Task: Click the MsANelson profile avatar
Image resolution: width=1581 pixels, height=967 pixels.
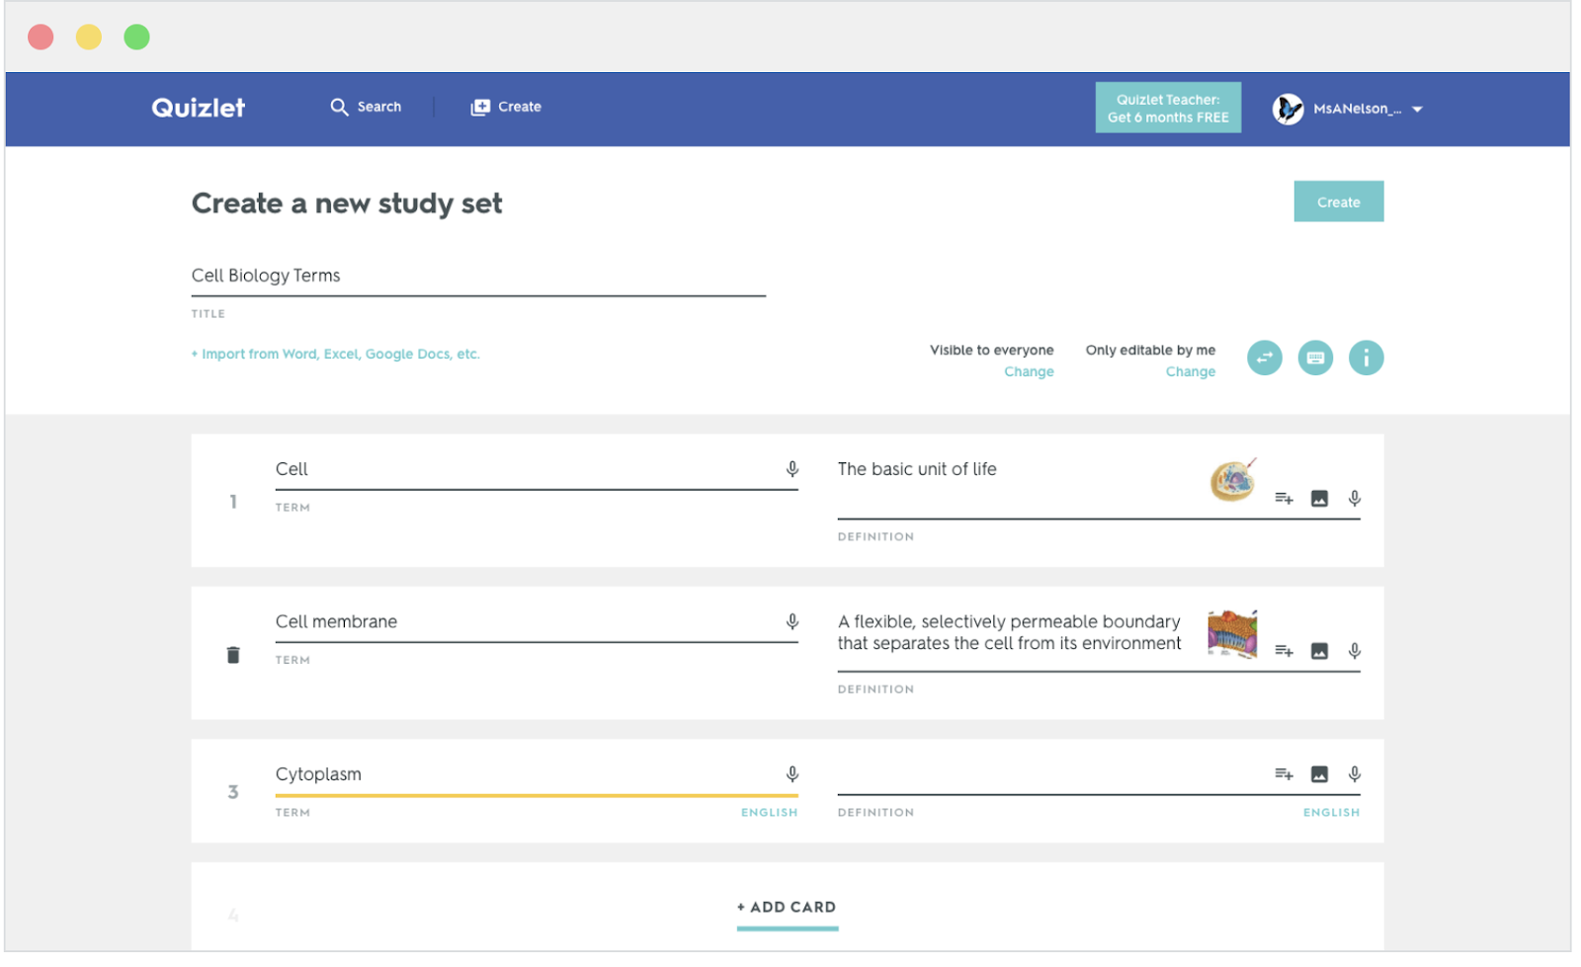Action: tap(1288, 109)
